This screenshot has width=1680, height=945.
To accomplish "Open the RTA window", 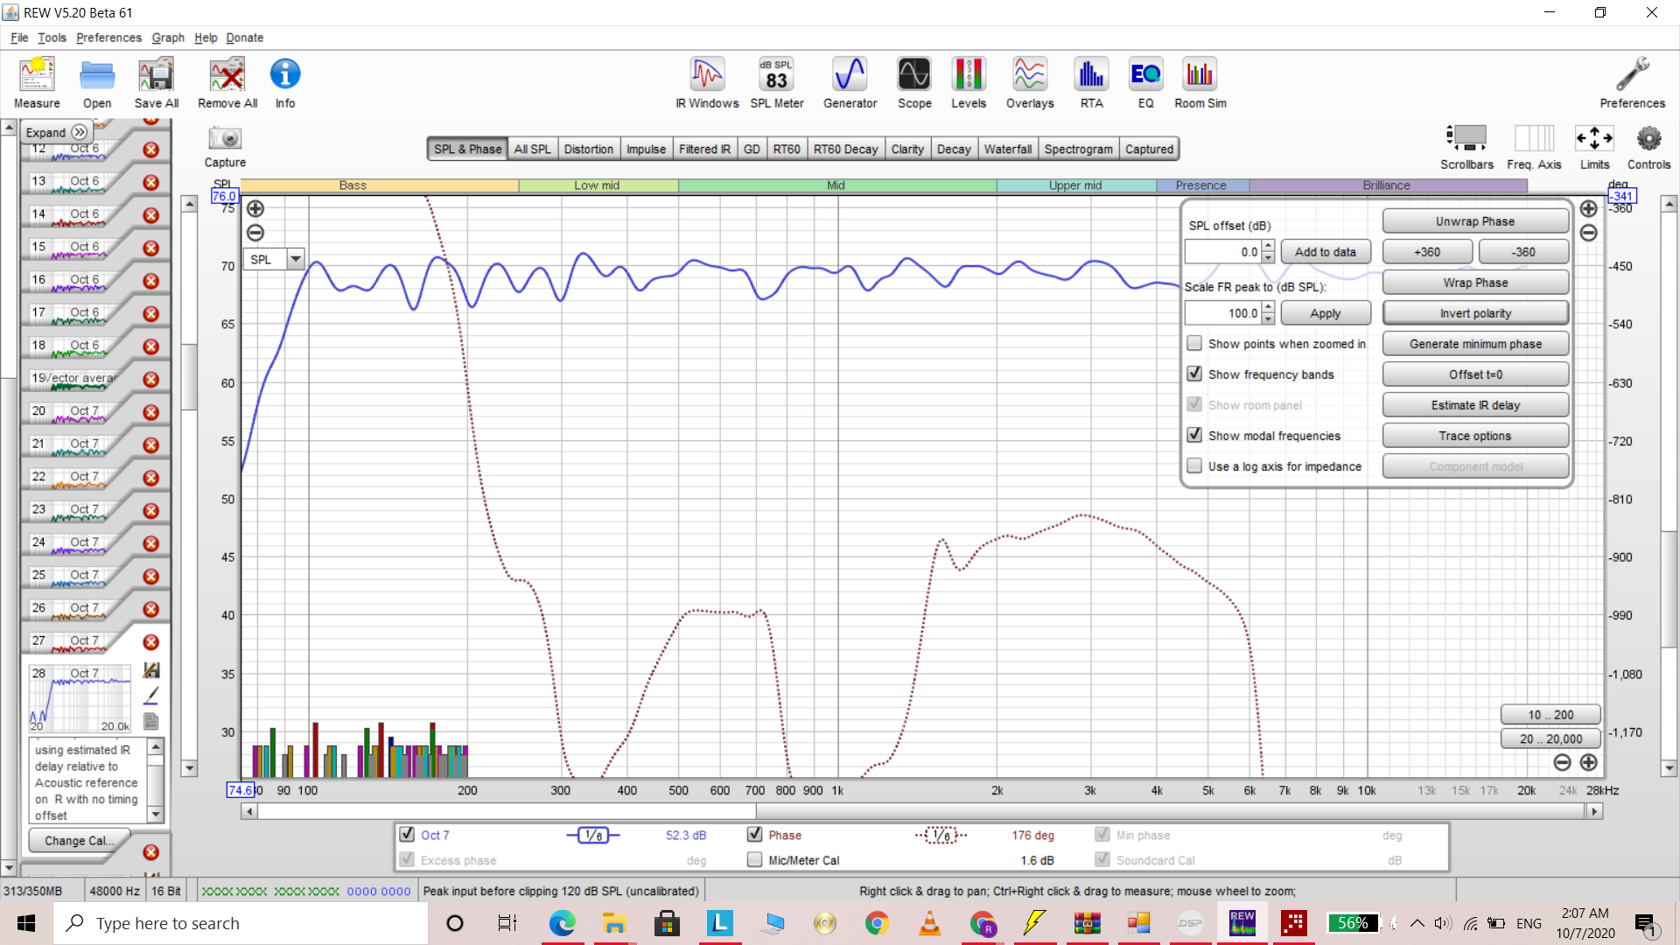I will [1091, 83].
